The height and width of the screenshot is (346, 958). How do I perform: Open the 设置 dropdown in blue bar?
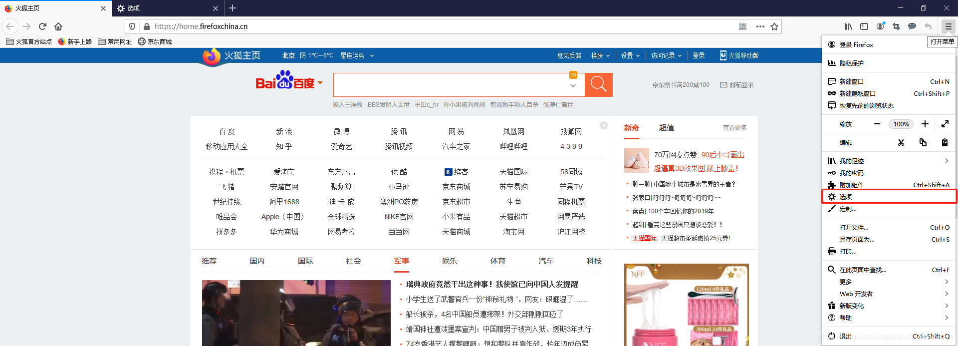pyautogui.click(x=630, y=55)
